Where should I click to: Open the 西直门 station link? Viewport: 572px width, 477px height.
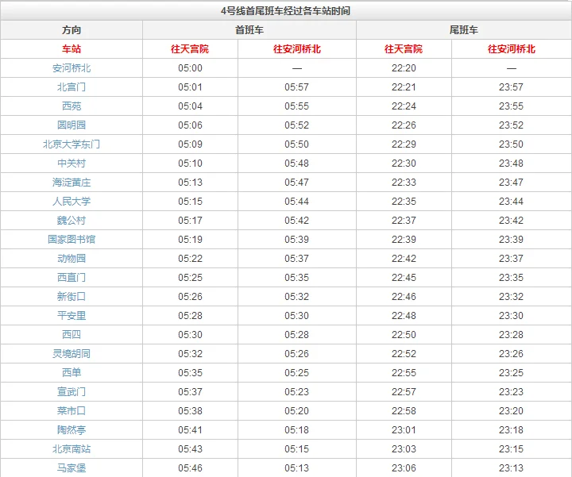pos(71,278)
